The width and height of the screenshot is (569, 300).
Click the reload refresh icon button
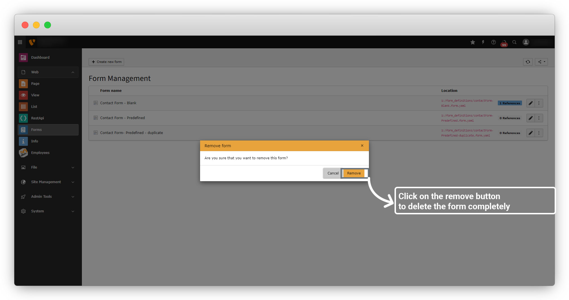click(528, 62)
